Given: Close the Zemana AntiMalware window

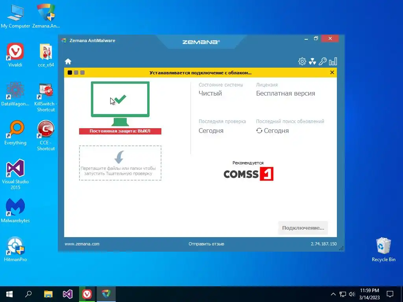Looking at the screenshot, I should pos(330,39).
